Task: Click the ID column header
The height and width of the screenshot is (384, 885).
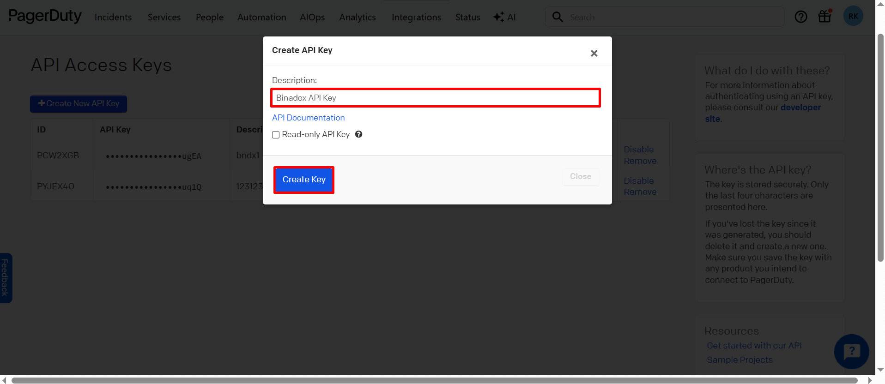Action: coord(42,130)
